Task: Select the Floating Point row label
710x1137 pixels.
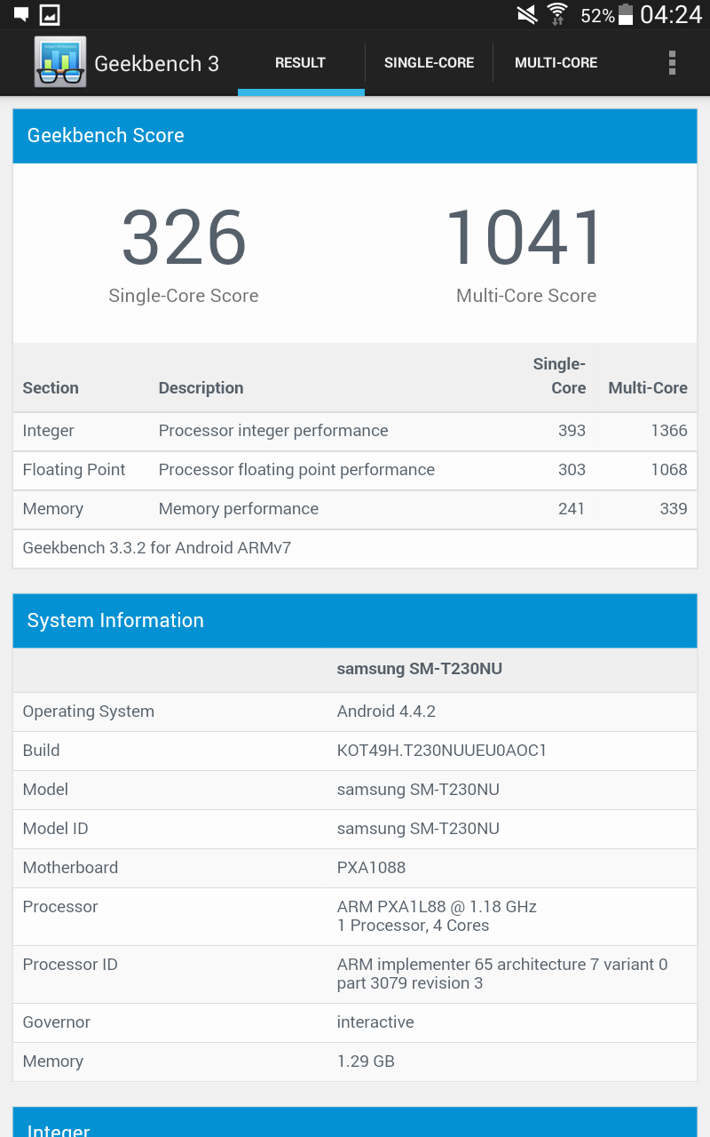Action: 74,470
